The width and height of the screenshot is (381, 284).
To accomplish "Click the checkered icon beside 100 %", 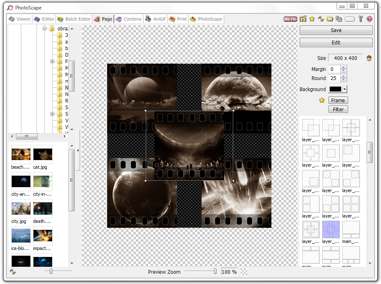I will (x=244, y=272).
